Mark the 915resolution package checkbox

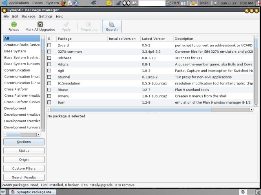(49, 83)
